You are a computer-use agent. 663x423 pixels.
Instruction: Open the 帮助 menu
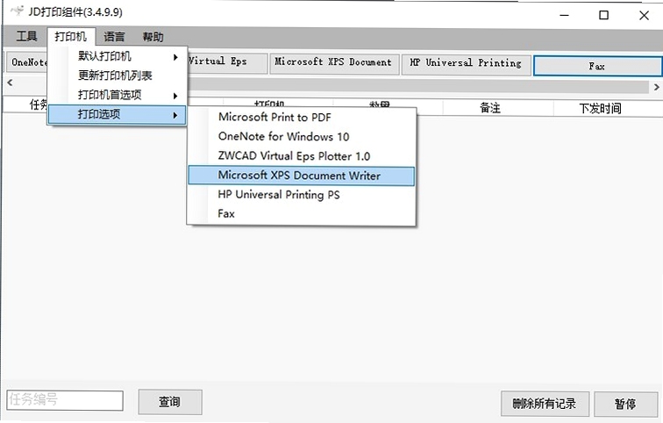coord(153,36)
